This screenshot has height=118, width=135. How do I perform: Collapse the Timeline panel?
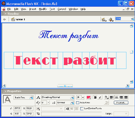(6, 14)
